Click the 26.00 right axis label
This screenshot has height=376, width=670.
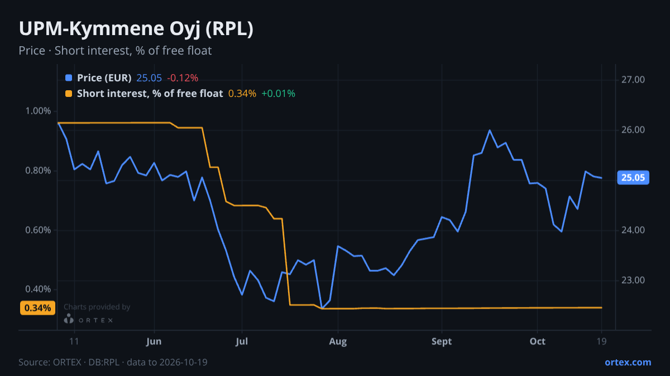[633, 130]
